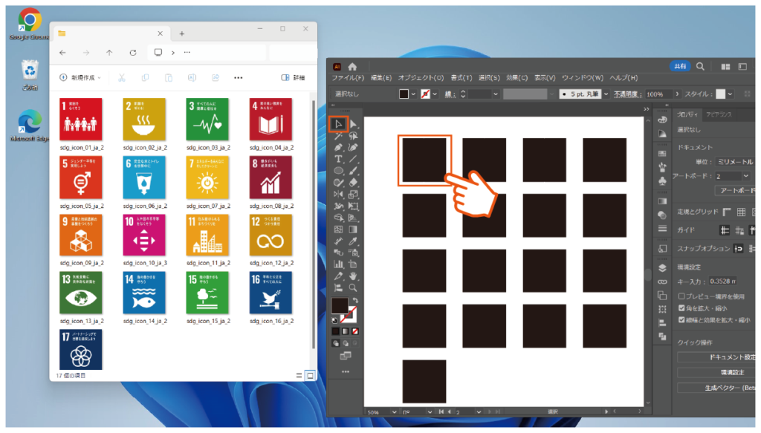The image size is (761, 433).
Task: Choose the Magic Wand tool
Action: [338, 136]
